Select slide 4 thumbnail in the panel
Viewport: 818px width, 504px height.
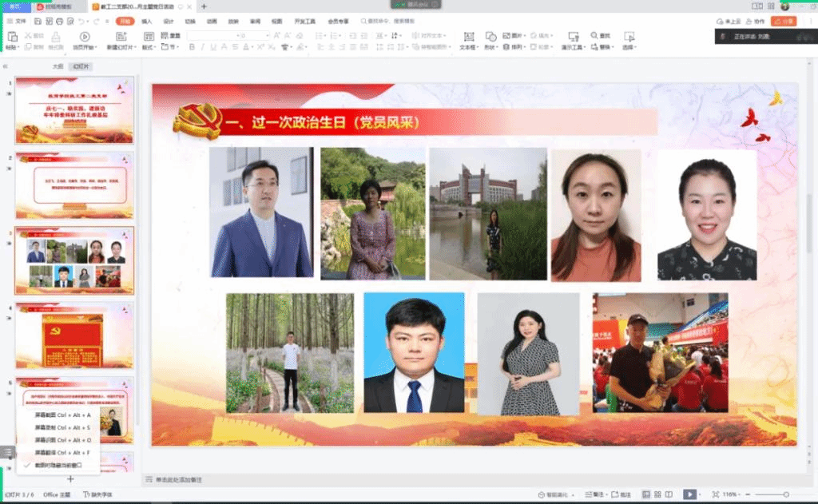(74, 334)
